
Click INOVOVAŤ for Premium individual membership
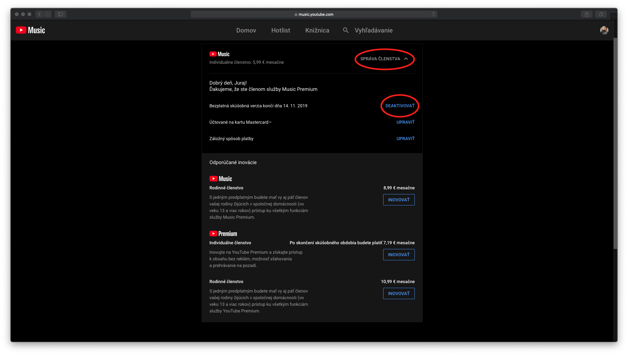click(x=399, y=255)
